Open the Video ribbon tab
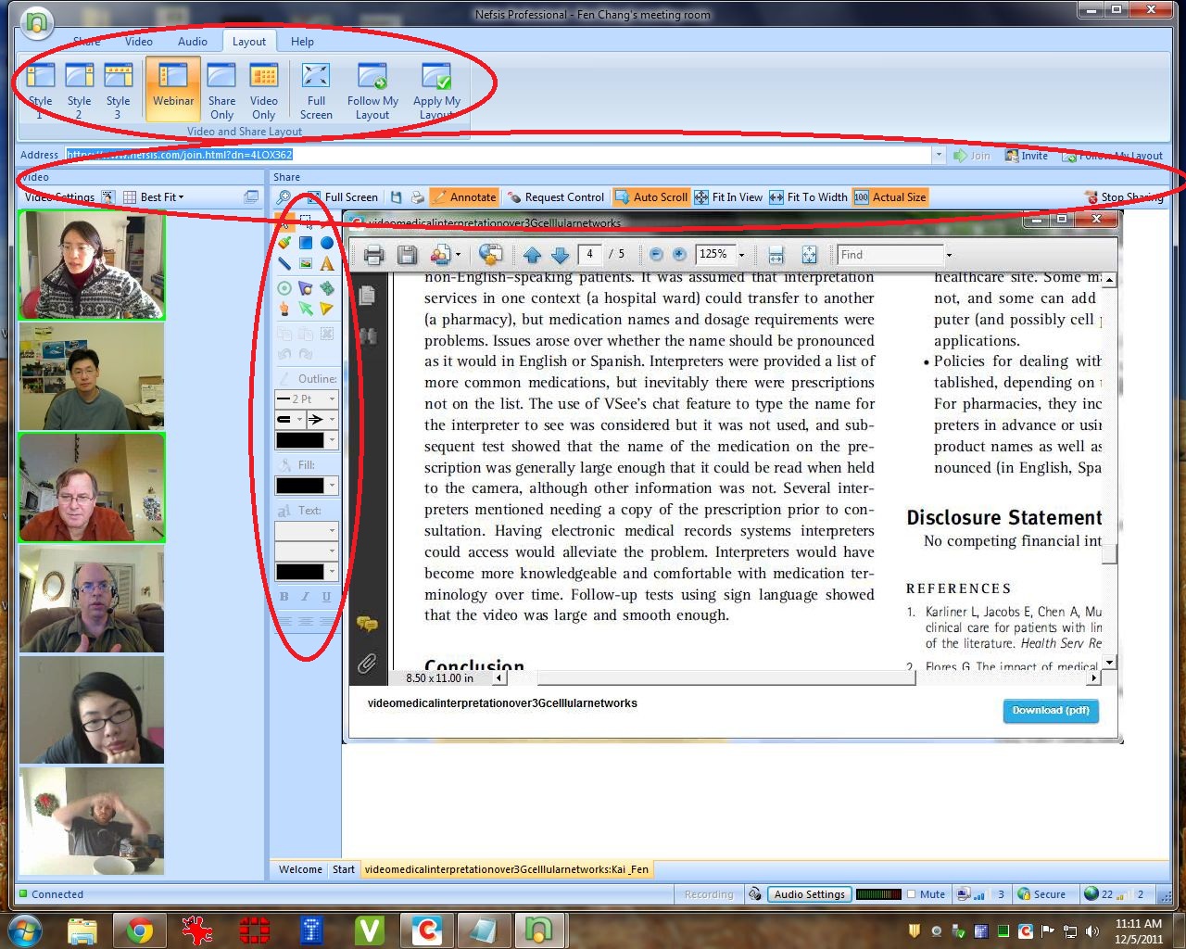 [x=139, y=41]
